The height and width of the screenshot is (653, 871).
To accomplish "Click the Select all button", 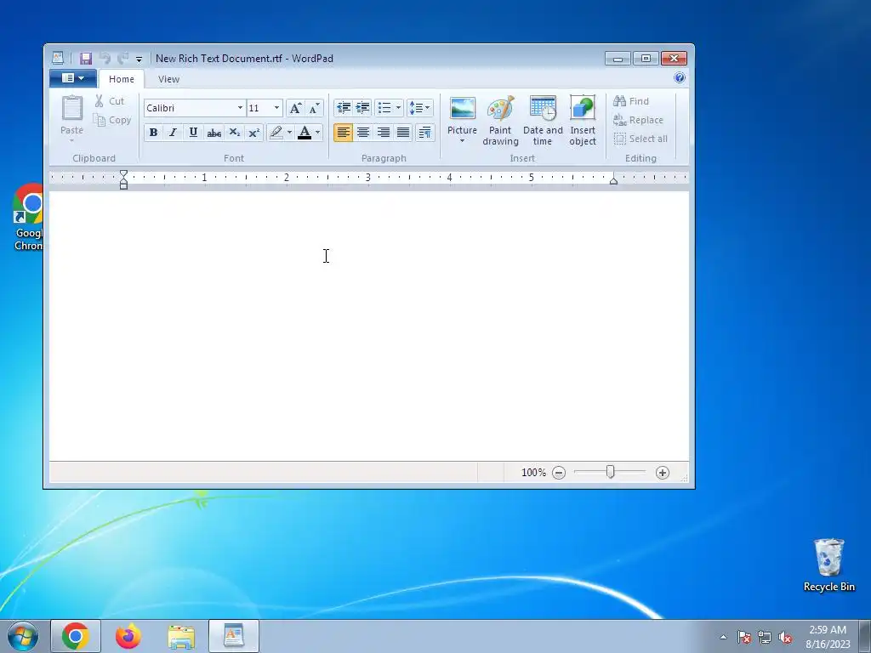I will click(x=640, y=139).
